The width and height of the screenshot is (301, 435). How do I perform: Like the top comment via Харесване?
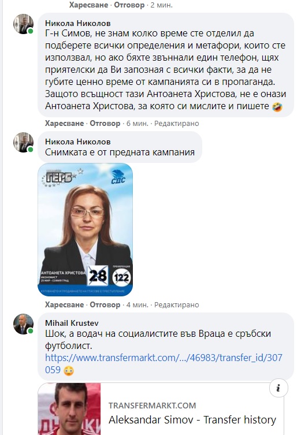[88, 5]
